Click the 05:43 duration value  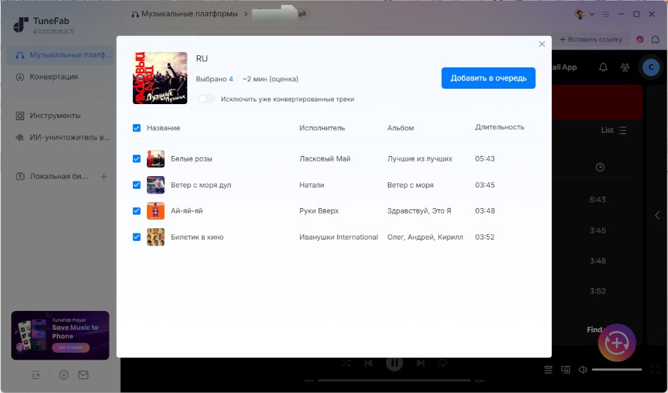click(x=485, y=159)
